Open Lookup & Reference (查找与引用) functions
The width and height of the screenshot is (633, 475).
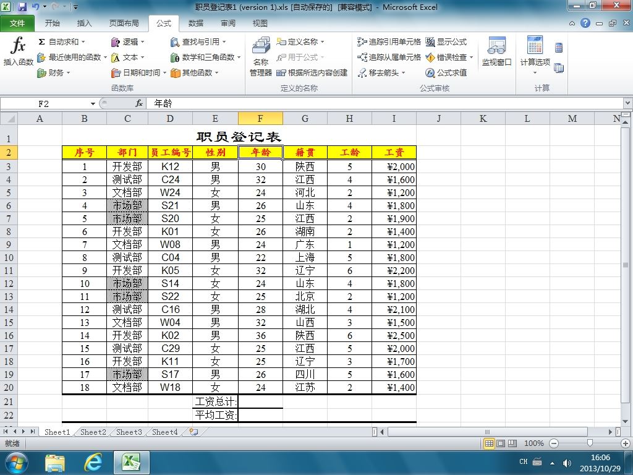pyautogui.click(x=198, y=41)
